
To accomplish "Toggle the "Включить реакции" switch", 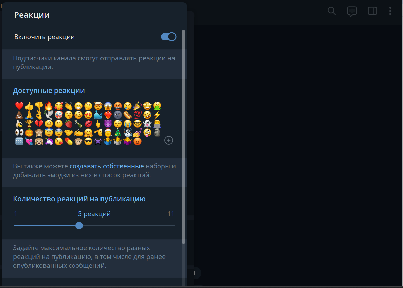I will coord(169,37).
